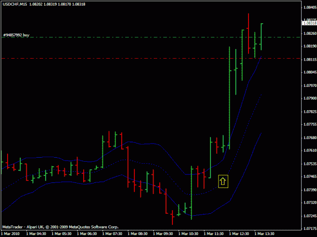The width and height of the screenshot is (317, 237).
Task: Click price scale label 1.07755
Action: pyautogui.click(x=310, y=124)
